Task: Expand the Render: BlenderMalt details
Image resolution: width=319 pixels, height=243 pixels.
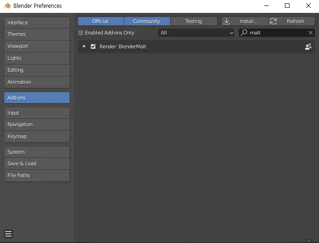Action: pos(84,46)
